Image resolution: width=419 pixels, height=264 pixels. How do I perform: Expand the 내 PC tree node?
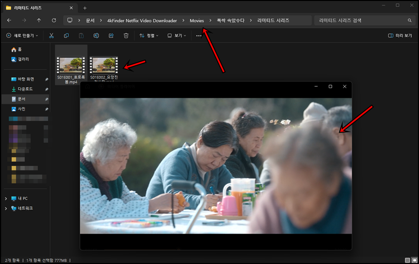(6, 198)
